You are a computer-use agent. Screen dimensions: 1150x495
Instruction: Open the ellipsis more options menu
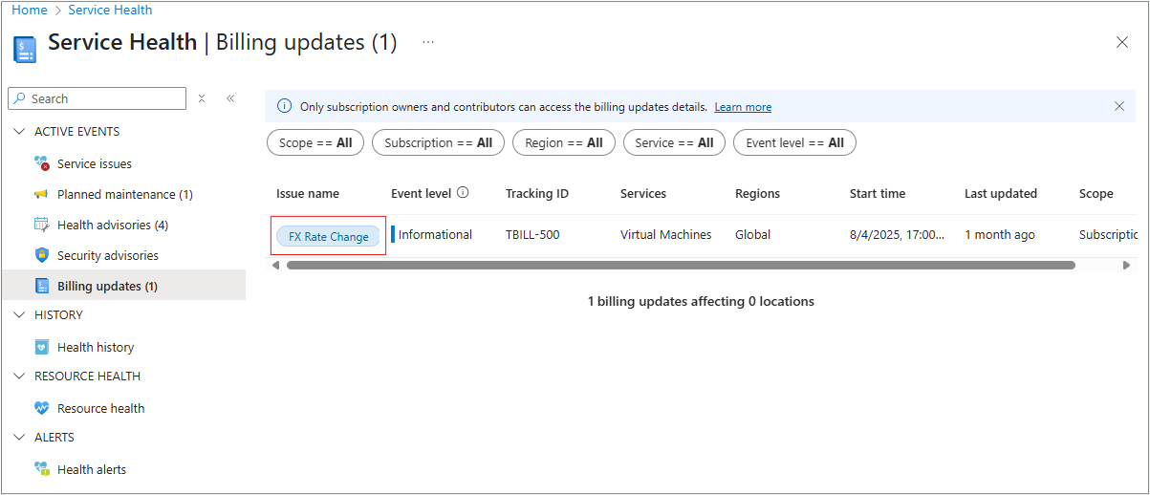[428, 42]
